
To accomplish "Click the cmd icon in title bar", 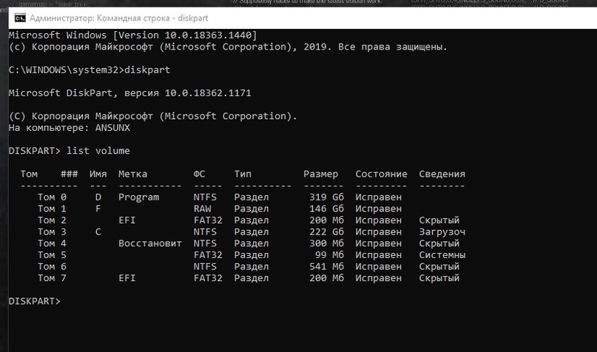I will [x=20, y=18].
